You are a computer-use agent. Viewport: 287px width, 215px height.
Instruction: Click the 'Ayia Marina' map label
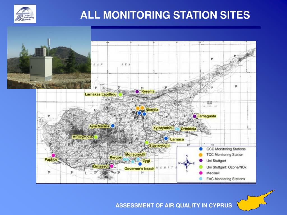pos(99,126)
